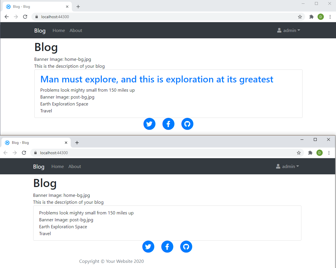Viewport: 336px width, 268px height.
Task: Open Chrome menu dots in bottom window
Action: pyautogui.click(x=329, y=153)
